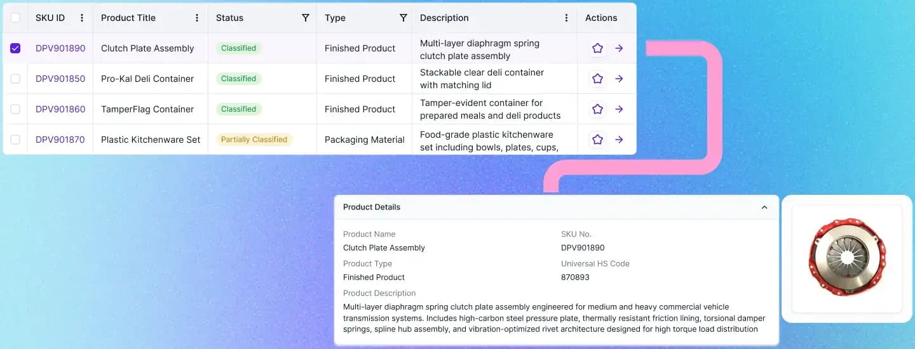Check the DPV901850 row checkbox
Screen dimensions: 915x349
[x=15, y=79]
